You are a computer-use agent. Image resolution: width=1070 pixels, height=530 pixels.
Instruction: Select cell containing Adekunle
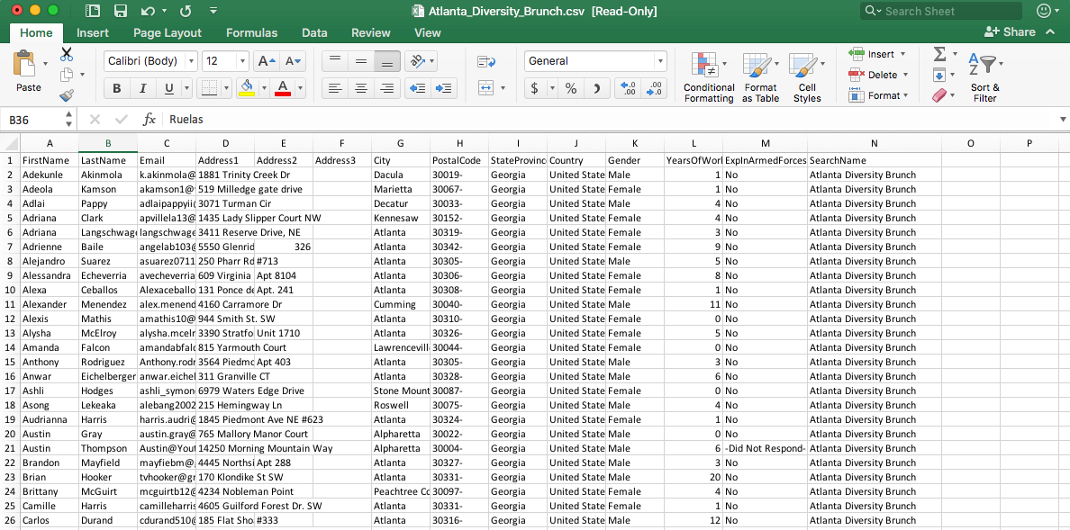point(50,175)
